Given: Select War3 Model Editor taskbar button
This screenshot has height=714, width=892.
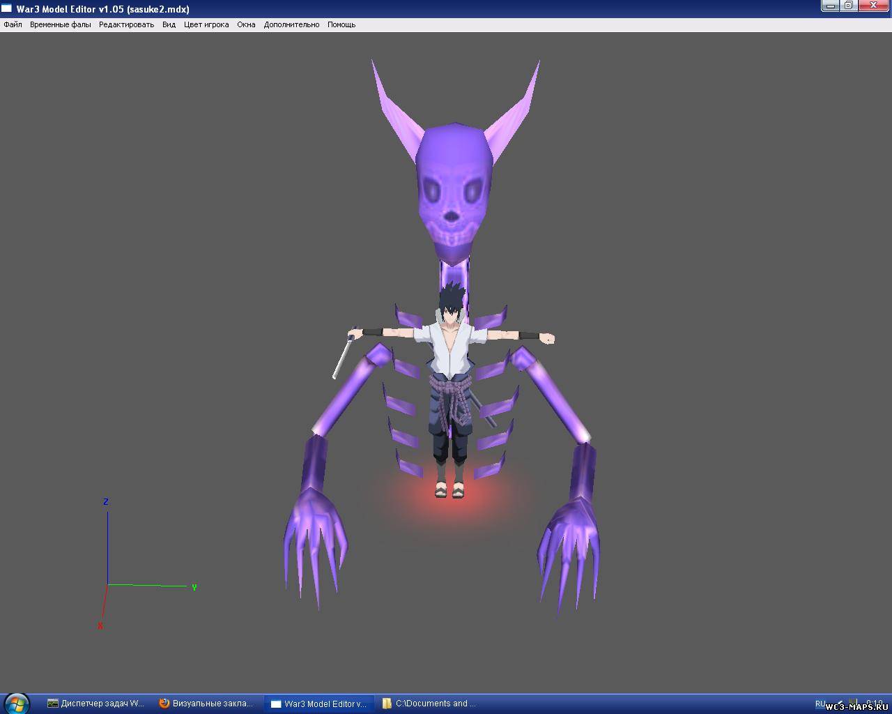Looking at the screenshot, I should coord(318,704).
